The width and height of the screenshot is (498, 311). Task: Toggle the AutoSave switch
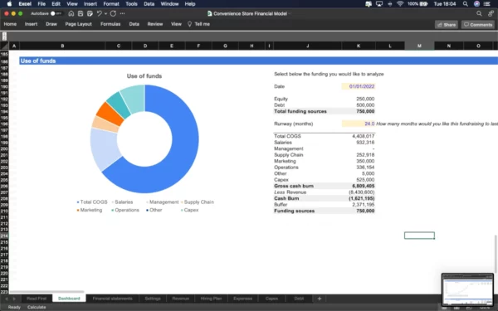coord(56,13)
